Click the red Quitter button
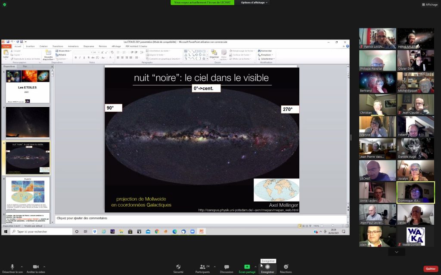 coord(431,269)
